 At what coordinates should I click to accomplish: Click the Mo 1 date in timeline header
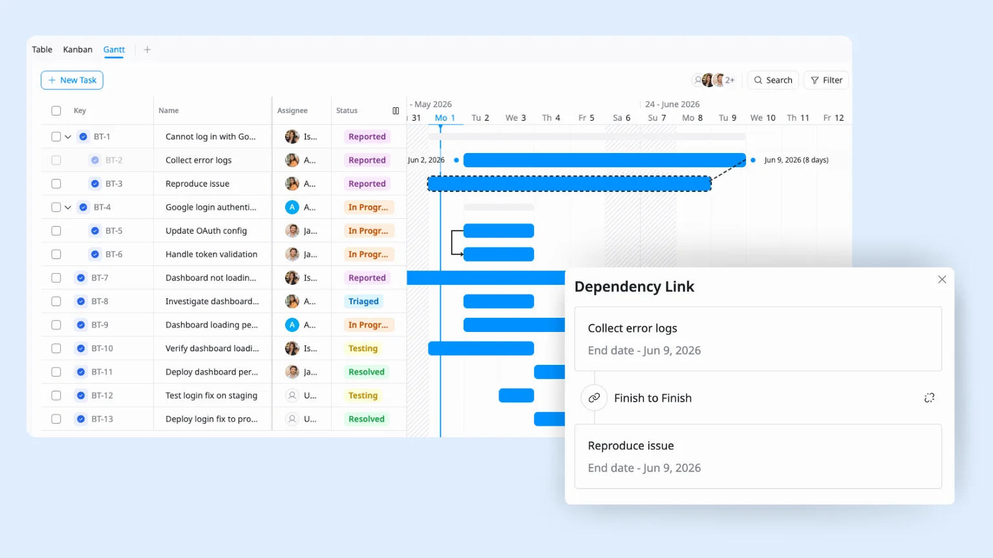click(445, 118)
